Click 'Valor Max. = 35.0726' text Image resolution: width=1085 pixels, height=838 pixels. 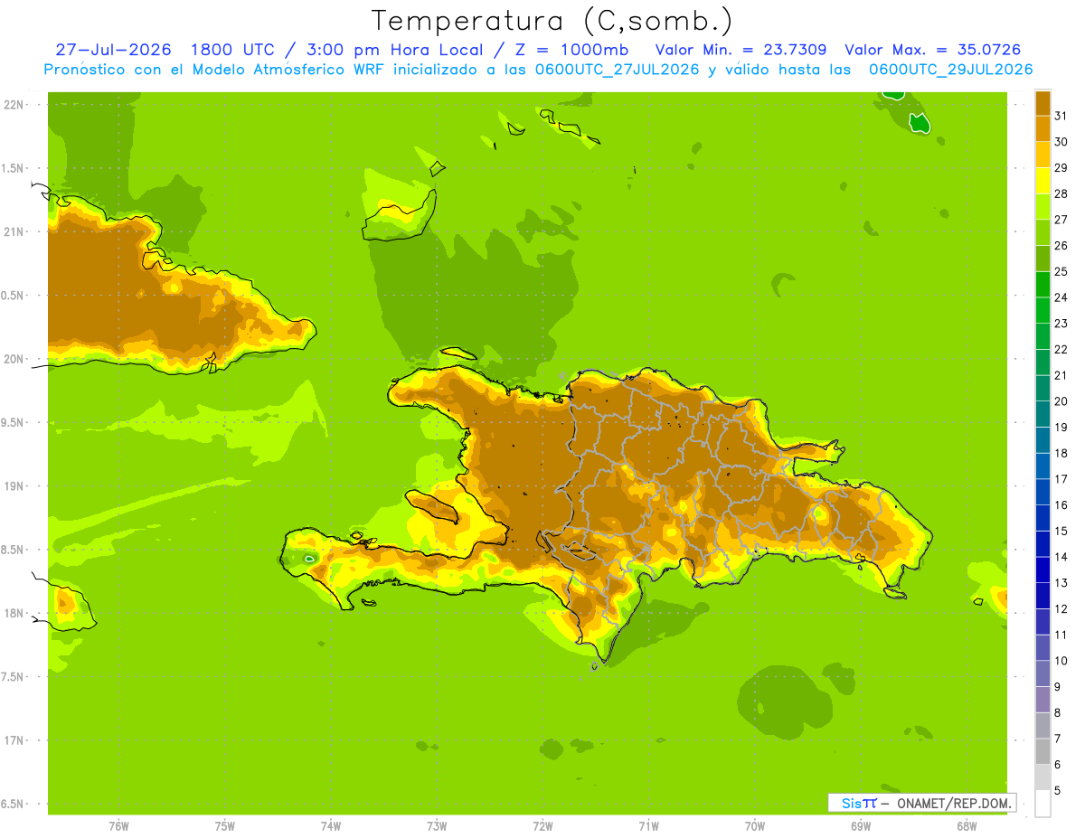(933, 50)
